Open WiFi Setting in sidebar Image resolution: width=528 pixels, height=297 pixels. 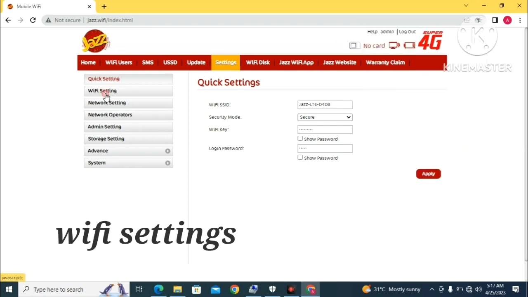[x=128, y=91]
